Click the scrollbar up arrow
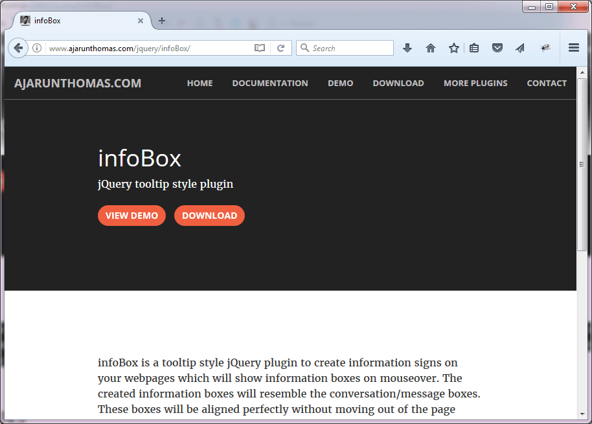 pos(582,72)
